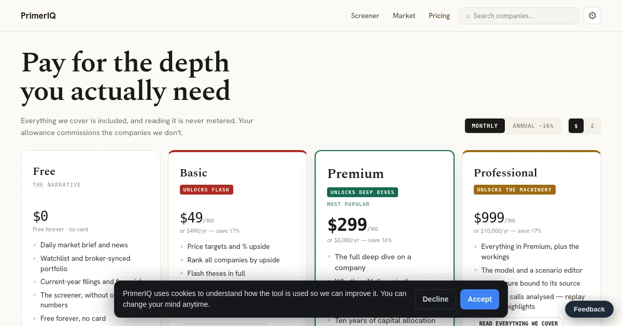
Task: Switch billing to Annual −16%
Action: click(533, 126)
